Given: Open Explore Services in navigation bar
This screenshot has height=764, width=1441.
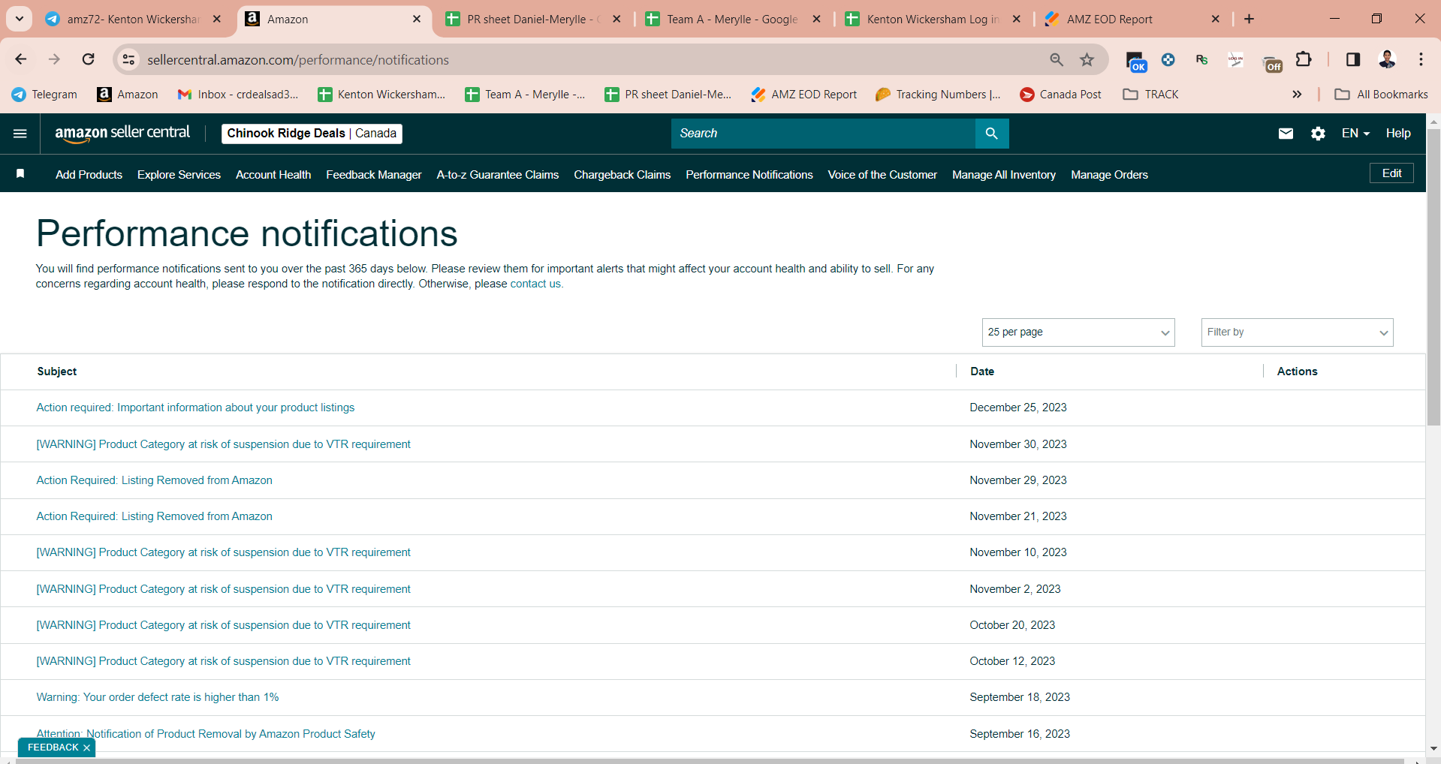Looking at the screenshot, I should pyautogui.click(x=179, y=175).
